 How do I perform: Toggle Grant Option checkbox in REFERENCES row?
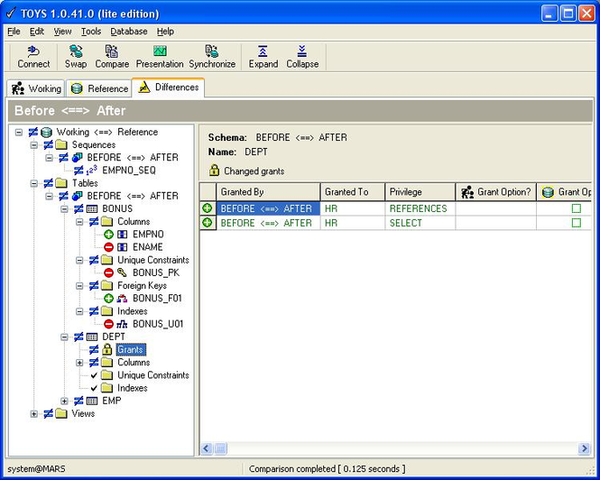[576, 208]
